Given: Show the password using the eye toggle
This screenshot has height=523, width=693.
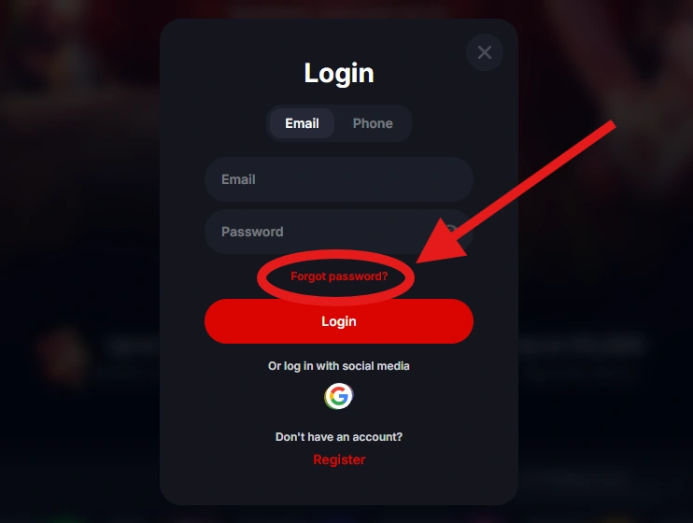Looking at the screenshot, I should 451,231.
